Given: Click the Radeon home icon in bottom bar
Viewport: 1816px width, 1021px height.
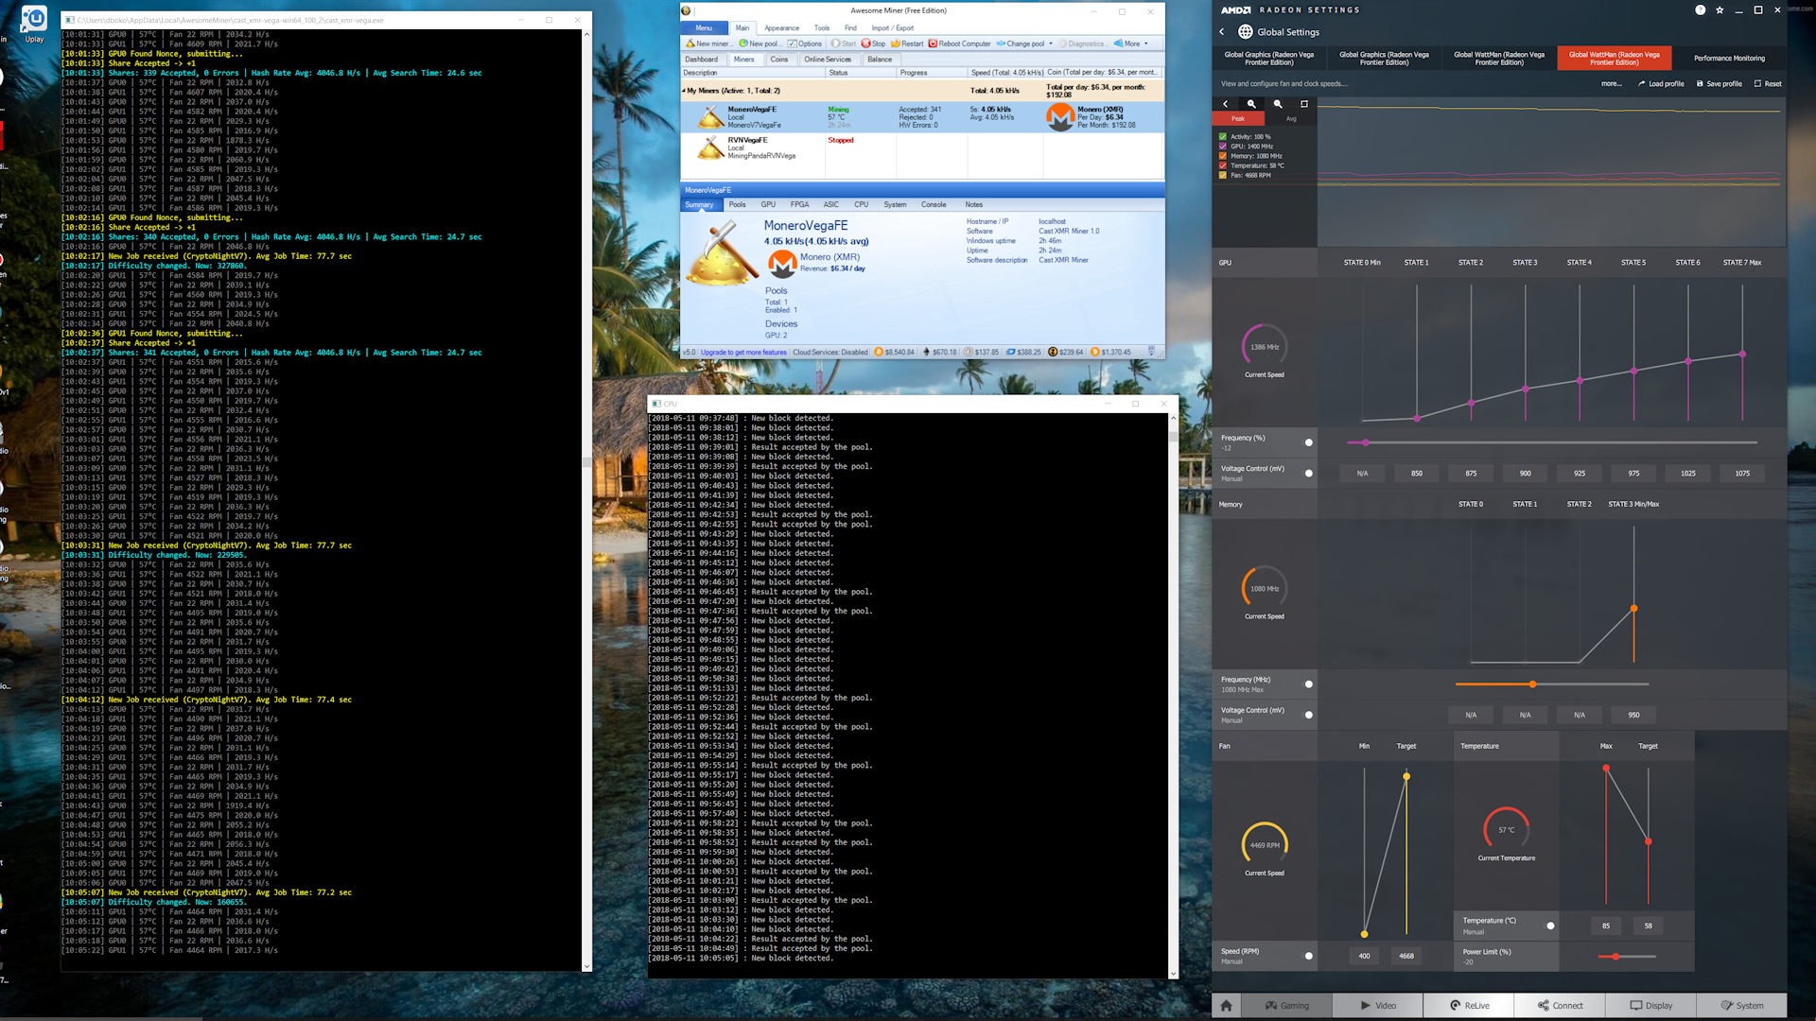Looking at the screenshot, I should 1226,1005.
